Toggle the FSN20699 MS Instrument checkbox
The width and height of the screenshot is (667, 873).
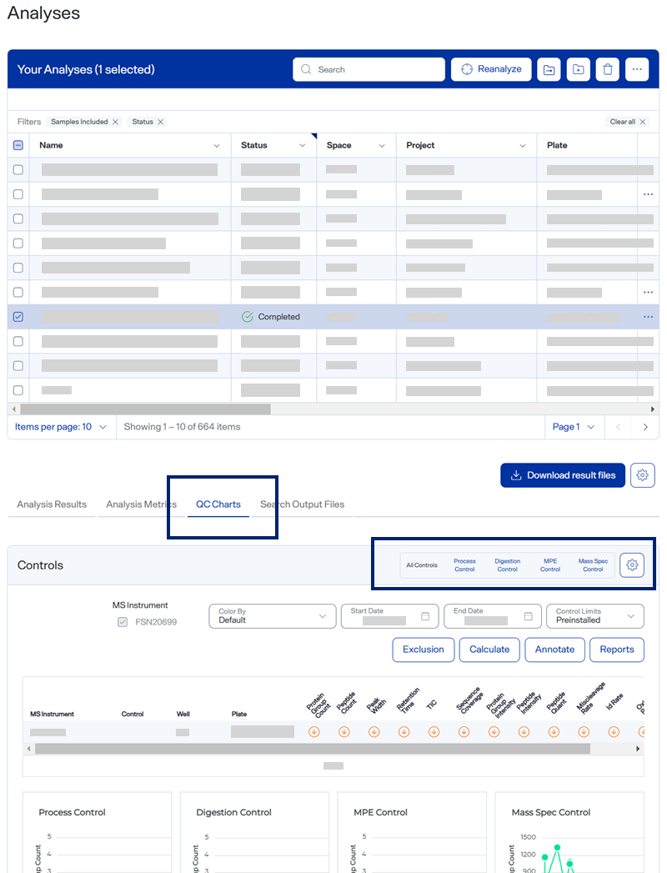pos(123,621)
